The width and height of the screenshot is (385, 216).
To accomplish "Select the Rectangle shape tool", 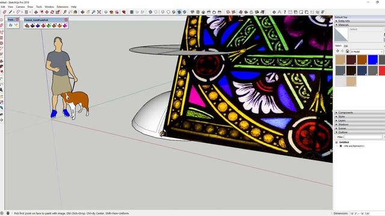I will click(x=26, y=12).
